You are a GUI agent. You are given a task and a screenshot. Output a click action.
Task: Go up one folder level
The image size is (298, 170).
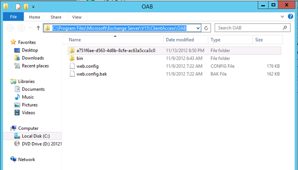coord(38,28)
